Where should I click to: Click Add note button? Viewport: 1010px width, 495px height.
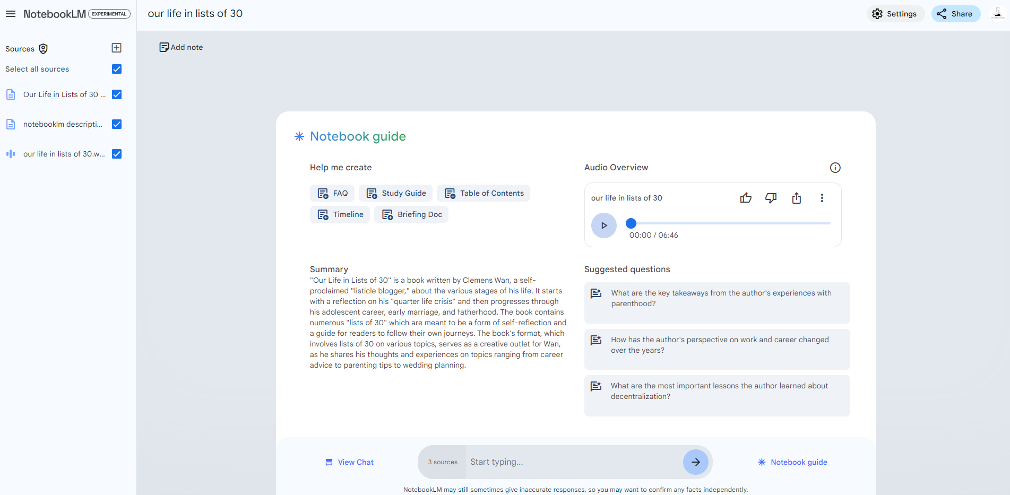[181, 47]
